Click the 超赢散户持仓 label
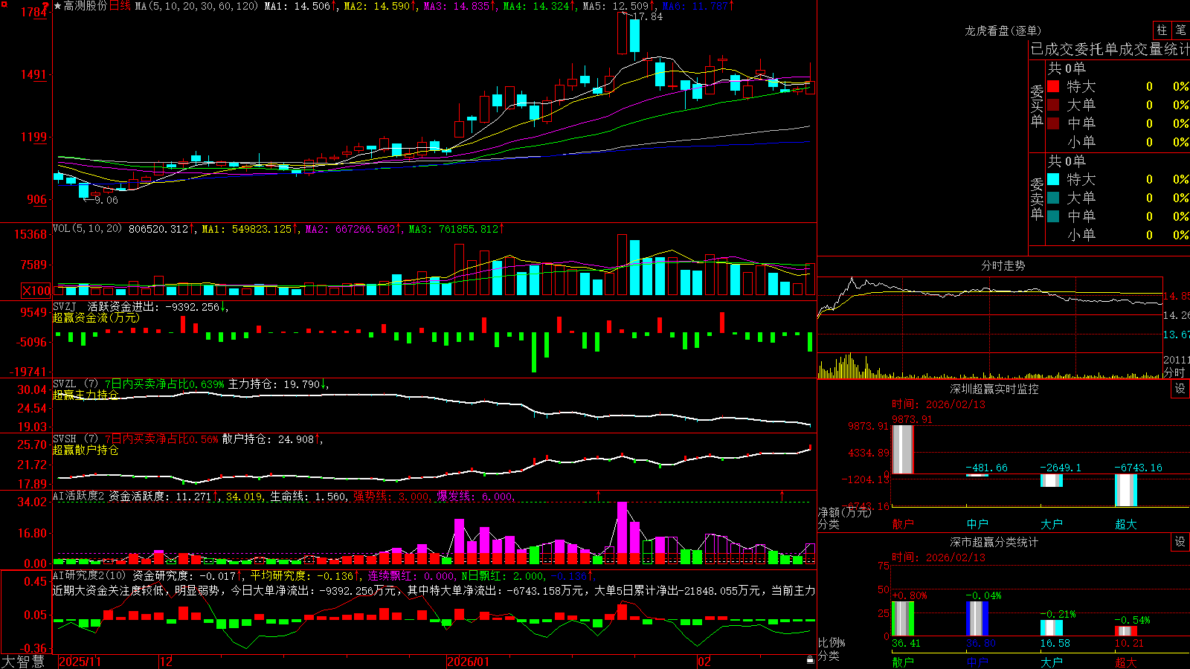 coord(86,450)
